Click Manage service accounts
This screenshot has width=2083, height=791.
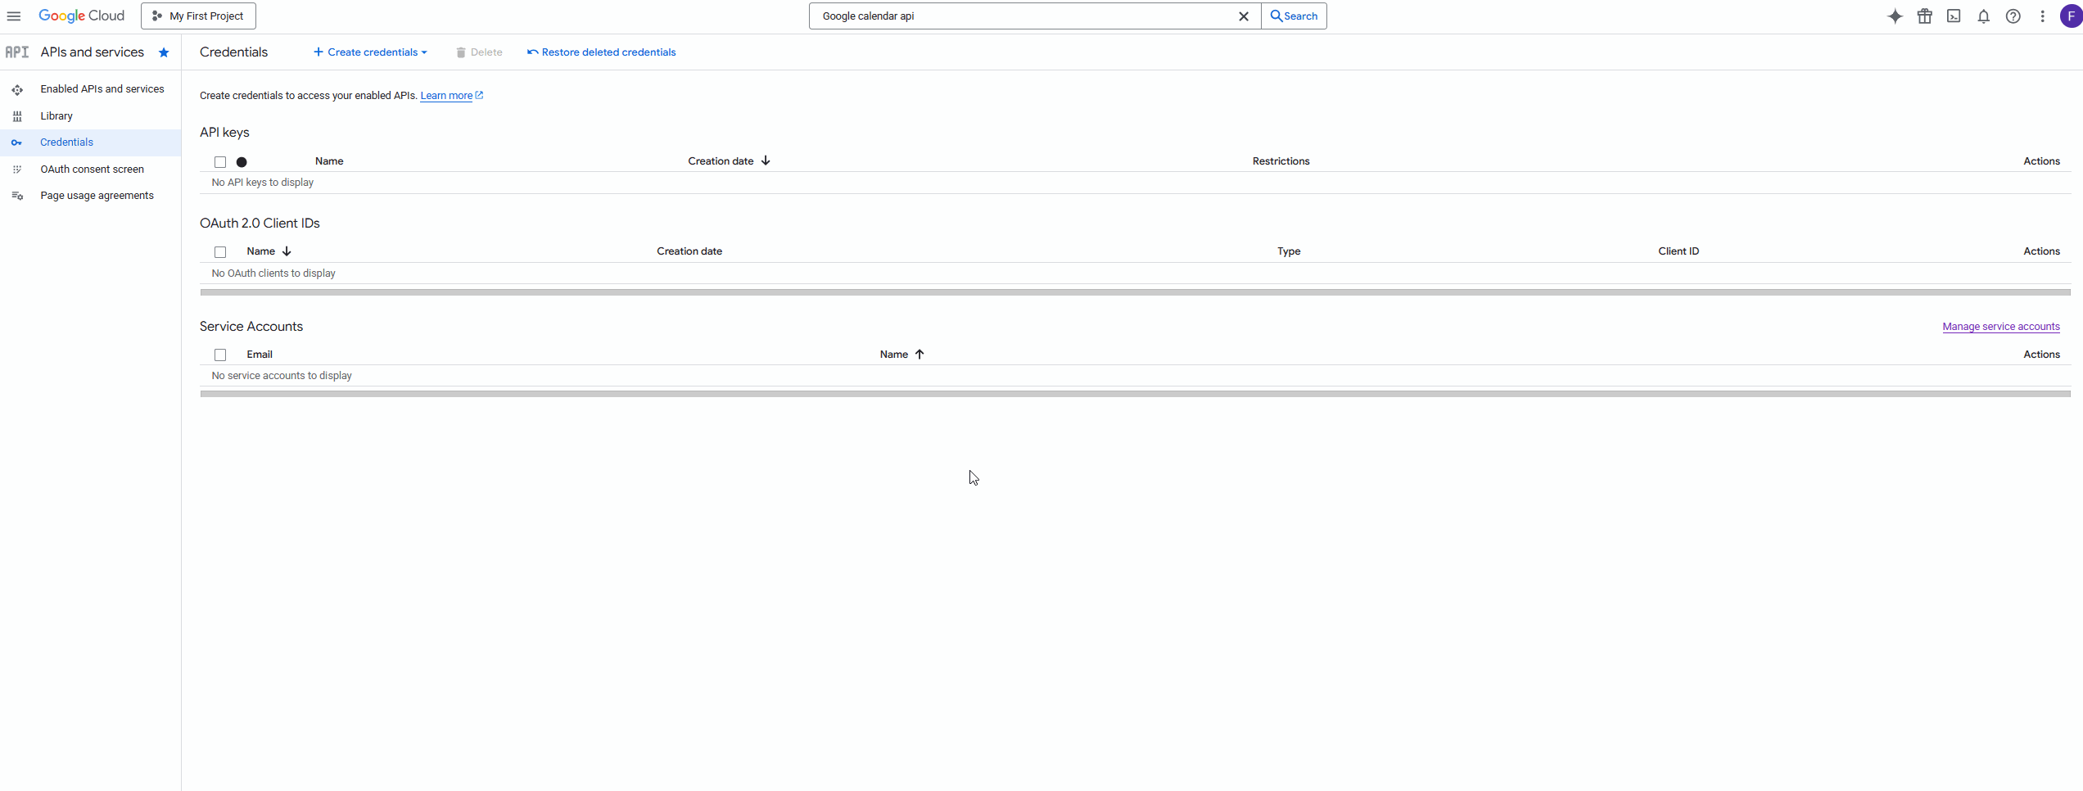[x=2001, y=327]
